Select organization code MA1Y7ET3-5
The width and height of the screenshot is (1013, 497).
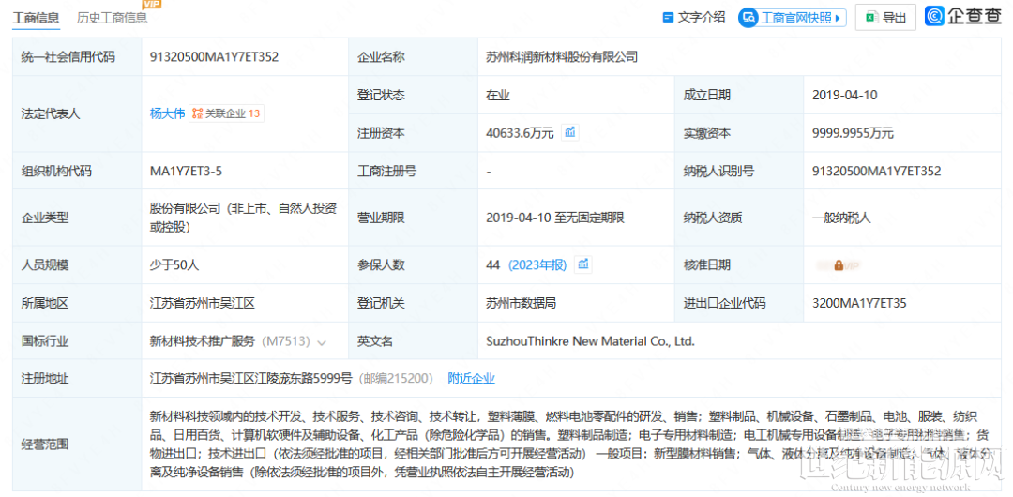pos(187,172)
